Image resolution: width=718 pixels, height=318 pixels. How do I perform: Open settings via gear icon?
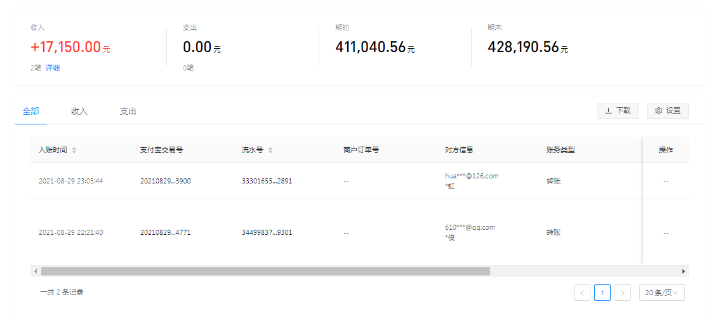667,110
